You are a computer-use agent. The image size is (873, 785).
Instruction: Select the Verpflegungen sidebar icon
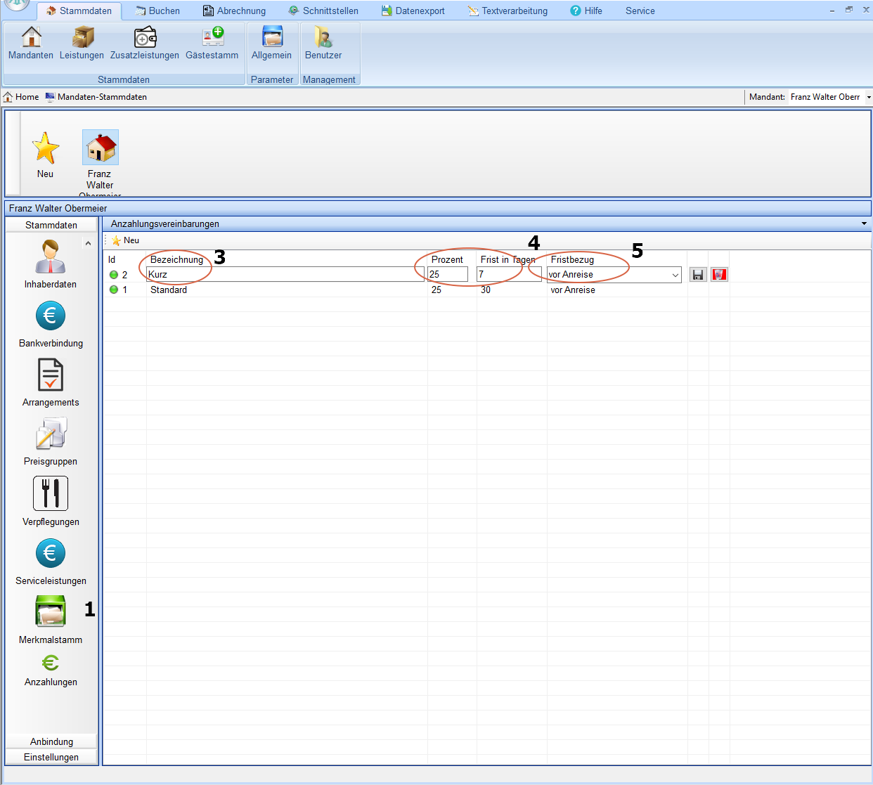click(51, 501)
